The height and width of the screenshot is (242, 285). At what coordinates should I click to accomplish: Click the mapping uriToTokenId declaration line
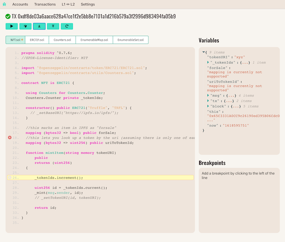[x=80, y=143]
